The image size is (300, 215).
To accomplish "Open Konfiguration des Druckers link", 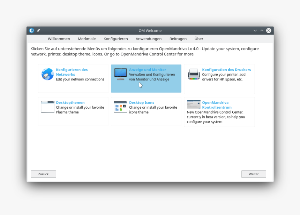I will 226,70.
